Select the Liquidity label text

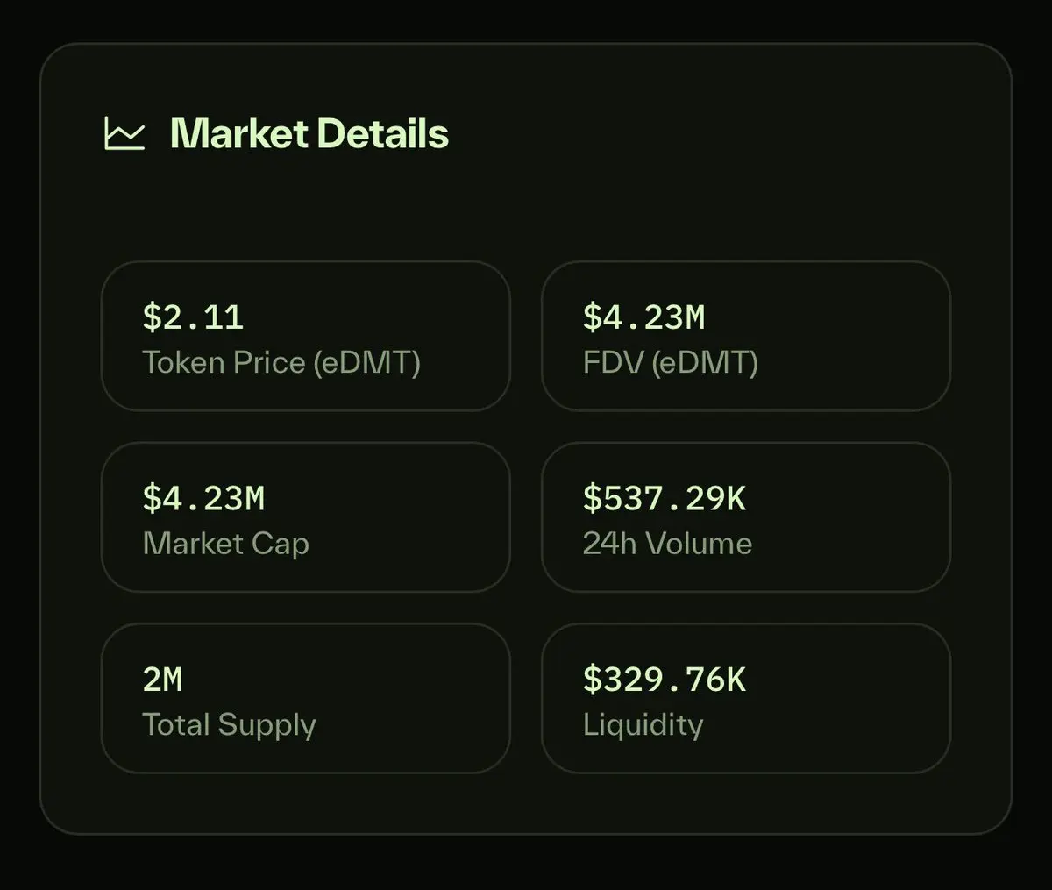[x=643, y=725]
